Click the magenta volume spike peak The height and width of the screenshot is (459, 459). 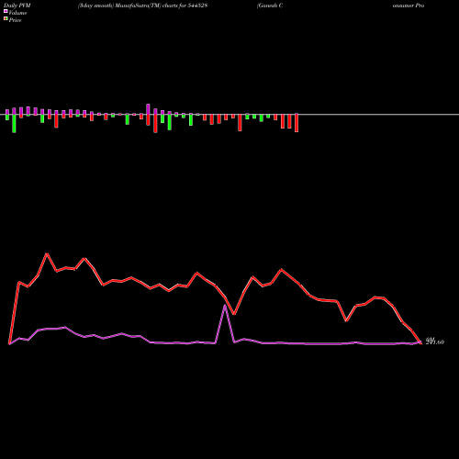click(225, 306)
